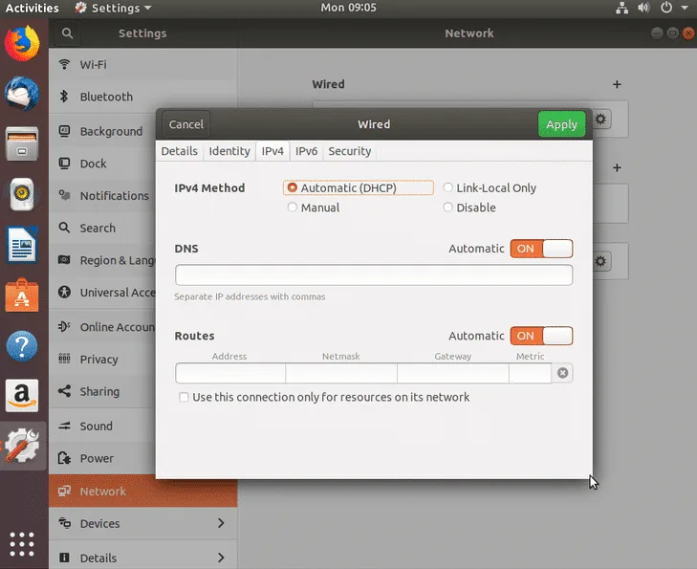Open Activities overview

tap(32, 8)
